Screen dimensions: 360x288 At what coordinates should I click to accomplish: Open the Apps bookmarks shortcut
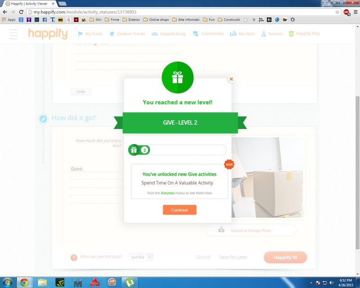[9, 20]
